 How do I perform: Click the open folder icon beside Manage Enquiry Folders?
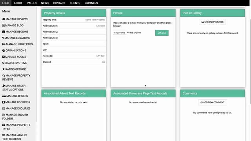pyautogui.click(x=4, y=115)
